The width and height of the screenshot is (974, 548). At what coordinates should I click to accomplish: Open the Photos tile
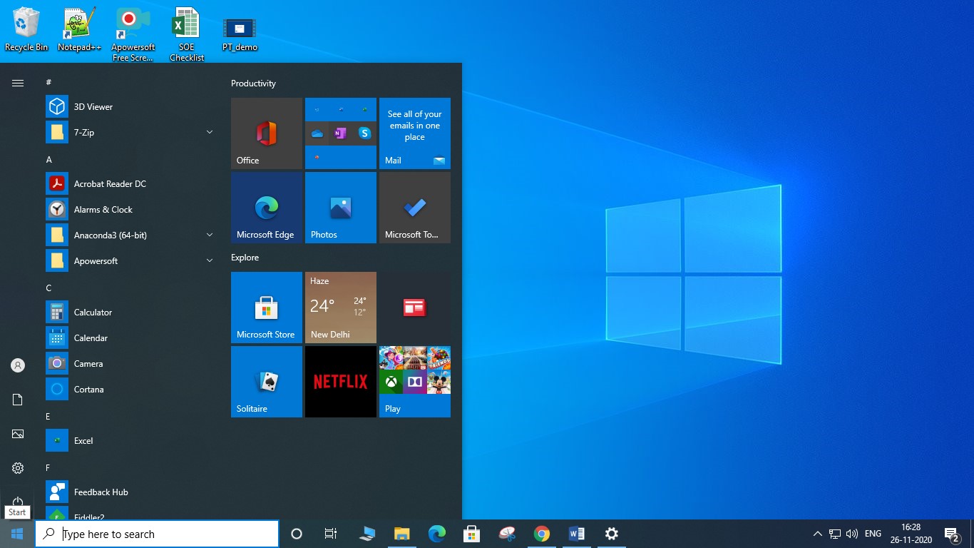coord(341,208)
